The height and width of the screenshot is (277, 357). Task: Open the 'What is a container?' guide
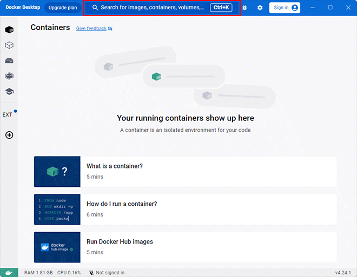(186, 172)
